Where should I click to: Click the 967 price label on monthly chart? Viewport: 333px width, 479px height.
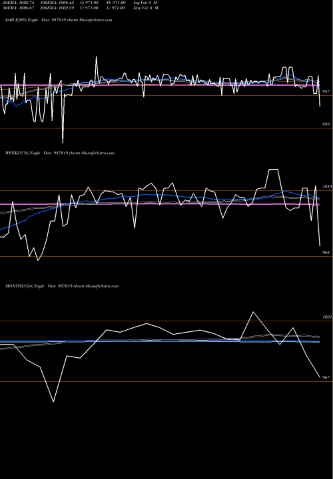(x=326, y=378)
